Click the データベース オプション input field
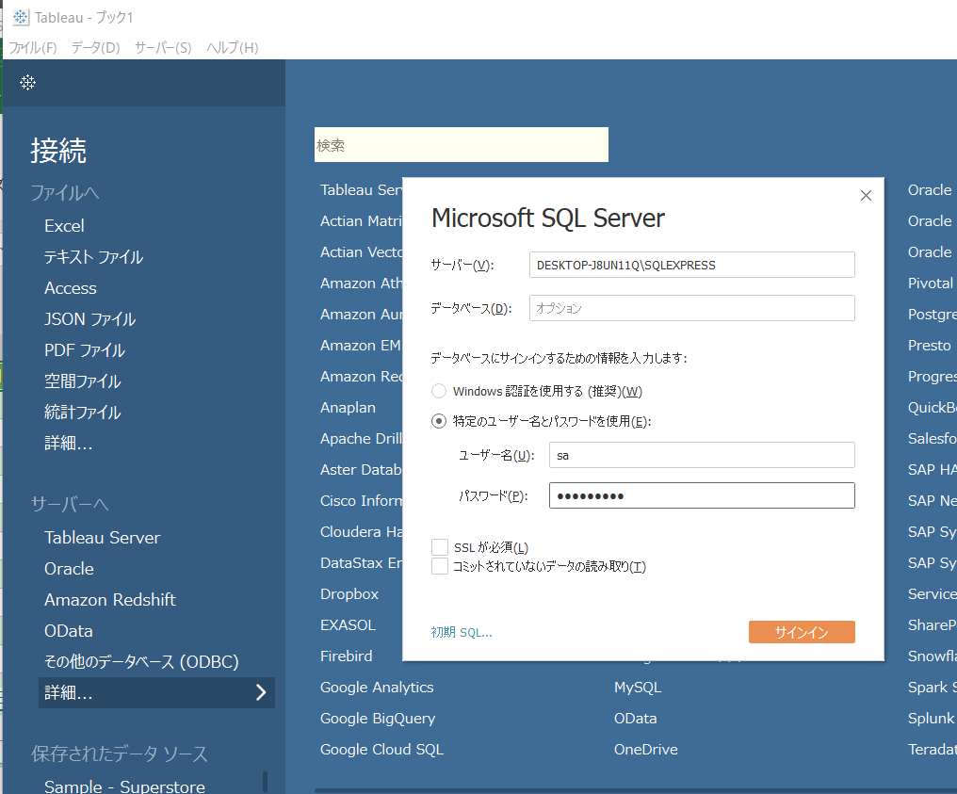Viewport: 957px width, 794px height. click(692, 308)
